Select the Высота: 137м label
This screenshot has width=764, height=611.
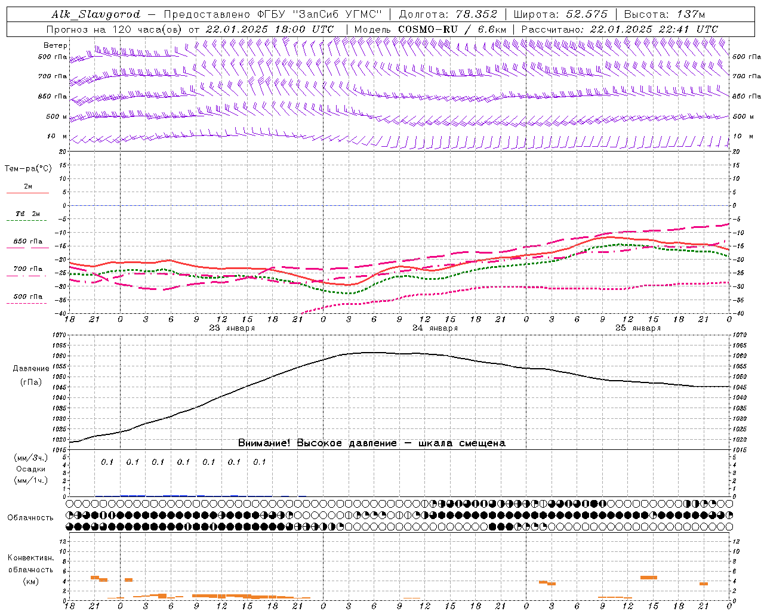[x=664, y=14]
